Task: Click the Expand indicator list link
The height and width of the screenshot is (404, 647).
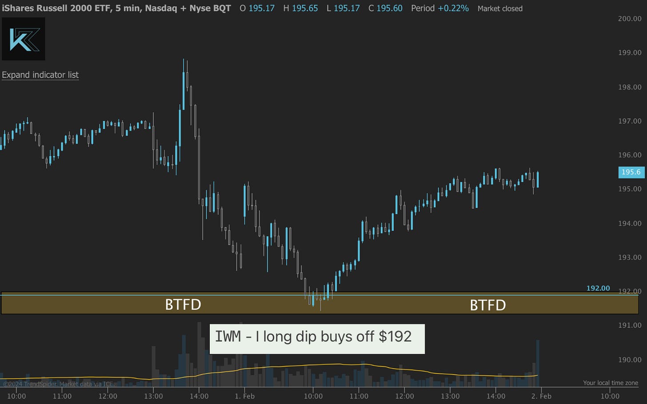Action: click(x=40, y=75)
